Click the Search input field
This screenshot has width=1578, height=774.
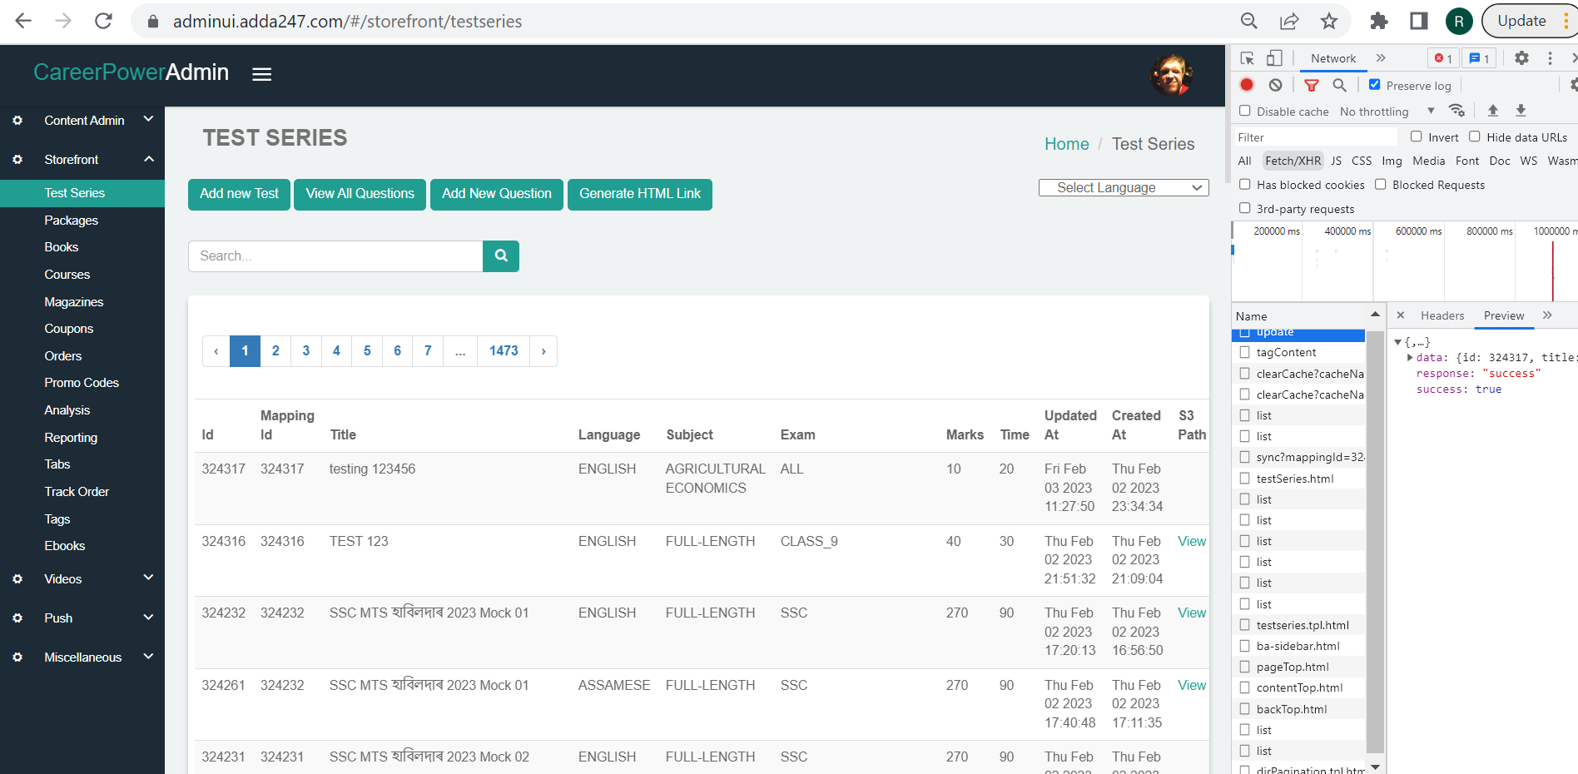point(335,256)
